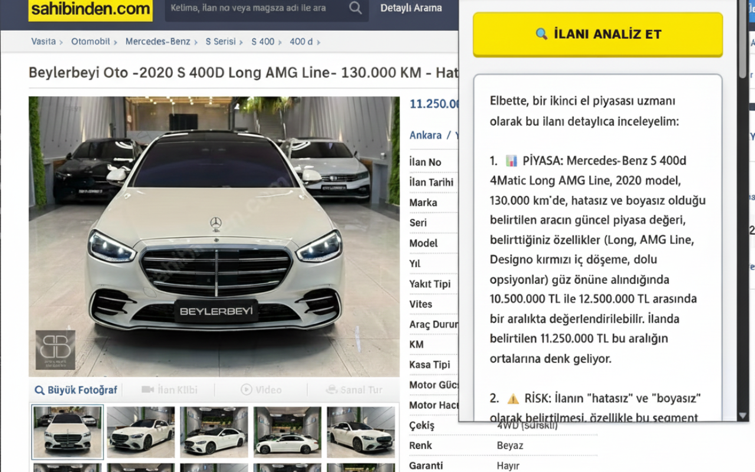Click the Yıl label
This screenshot has width=755, height=472.
415,264
